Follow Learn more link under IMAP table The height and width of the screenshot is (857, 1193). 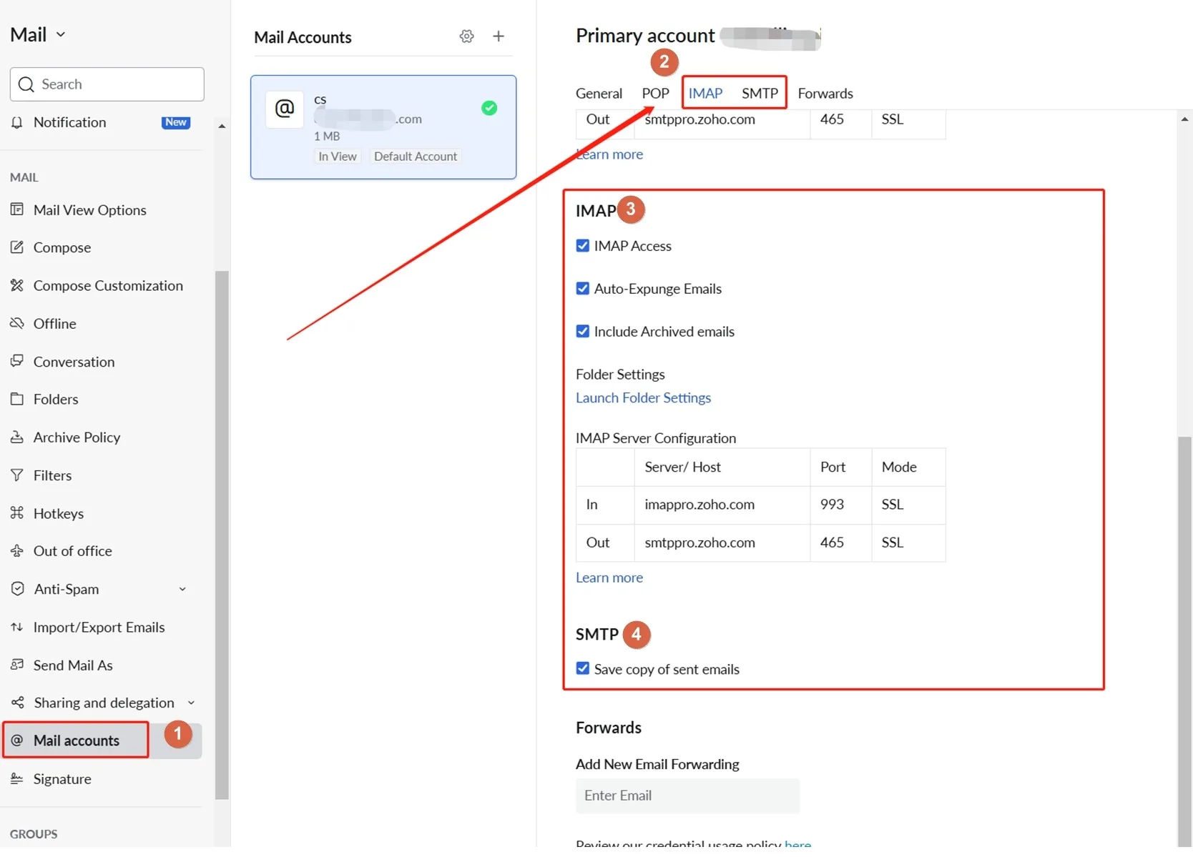point(609,578)
